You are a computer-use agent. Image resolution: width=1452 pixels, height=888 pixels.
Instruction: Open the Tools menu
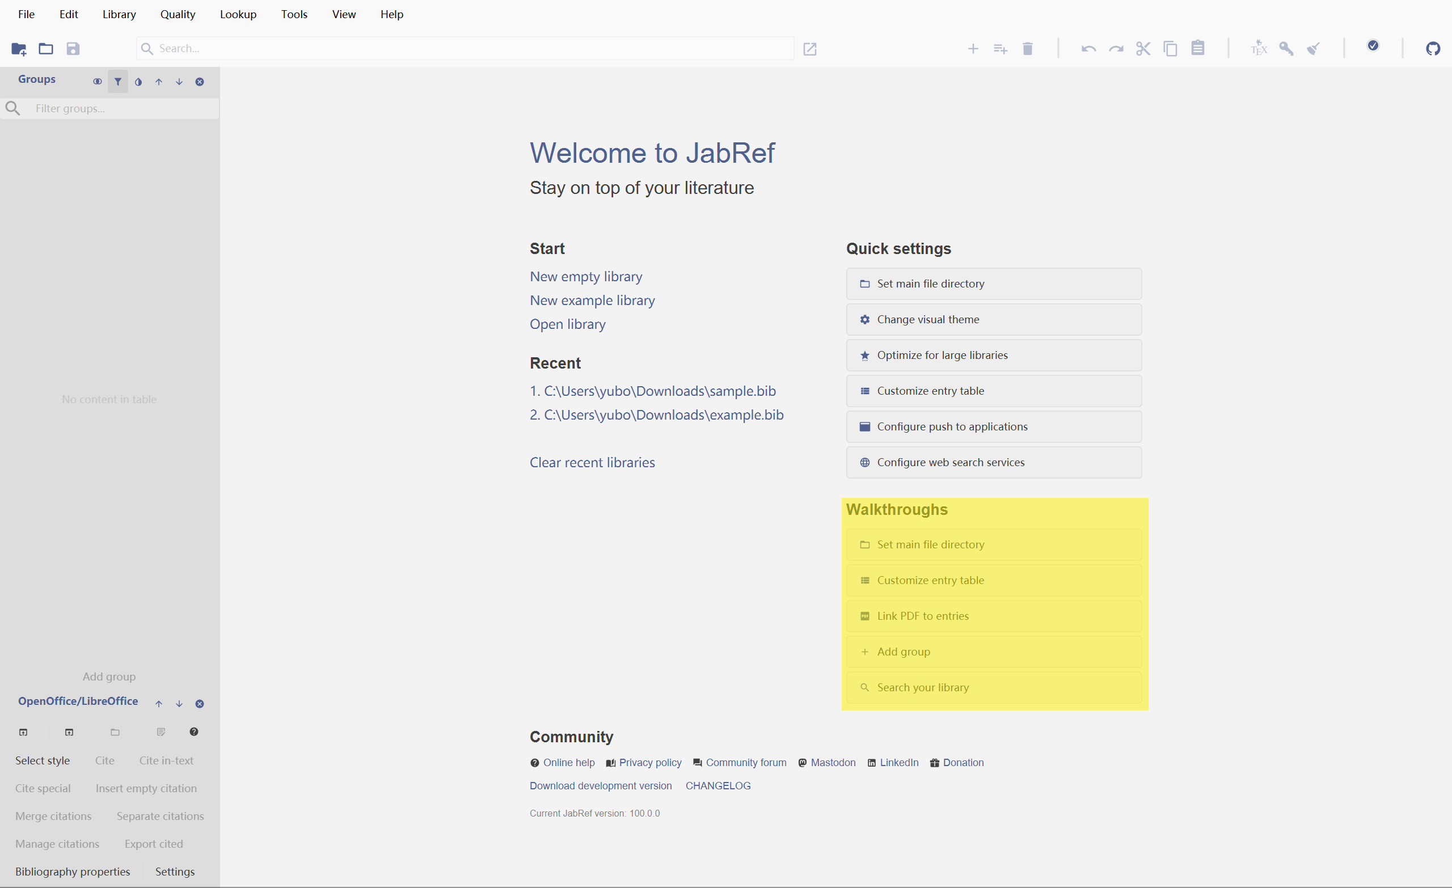[294, 14]
